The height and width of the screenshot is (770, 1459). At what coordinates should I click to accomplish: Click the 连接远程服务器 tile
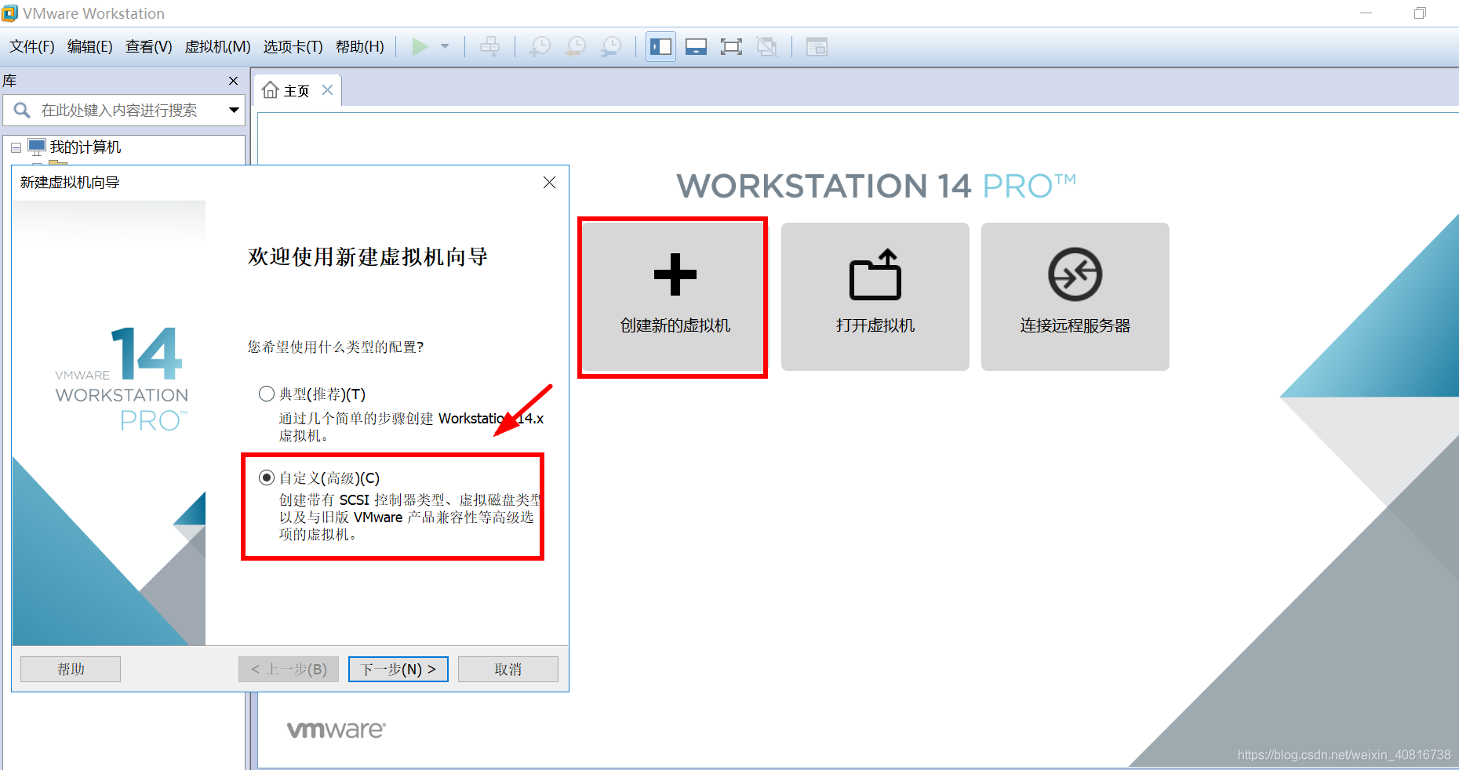tap(1075, 296)
